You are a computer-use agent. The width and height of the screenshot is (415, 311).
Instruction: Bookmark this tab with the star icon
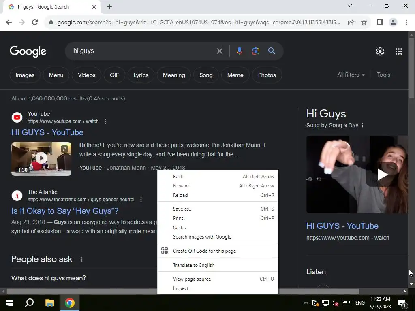tap(364, 22)
